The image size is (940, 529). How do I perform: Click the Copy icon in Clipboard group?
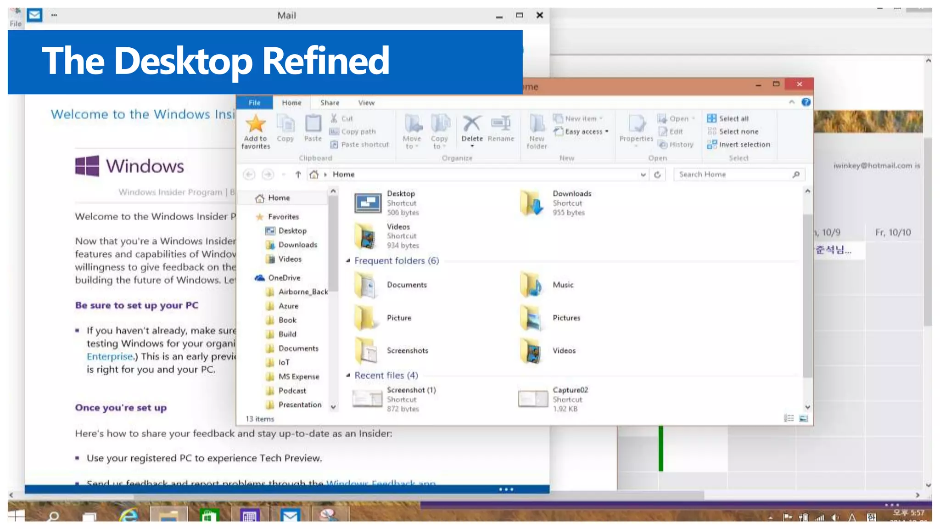(x=285, y=124)
